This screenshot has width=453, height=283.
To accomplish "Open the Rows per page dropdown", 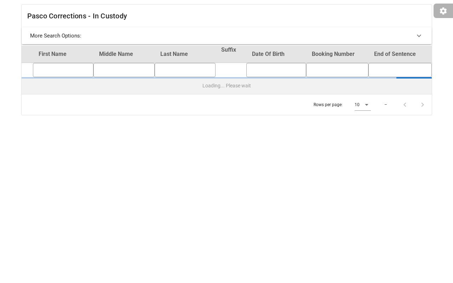I will click(x=363, y=105).
